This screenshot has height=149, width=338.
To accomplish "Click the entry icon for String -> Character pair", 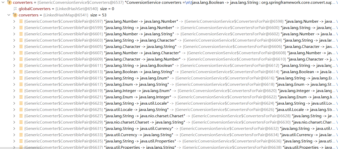I will click(21, 40).
